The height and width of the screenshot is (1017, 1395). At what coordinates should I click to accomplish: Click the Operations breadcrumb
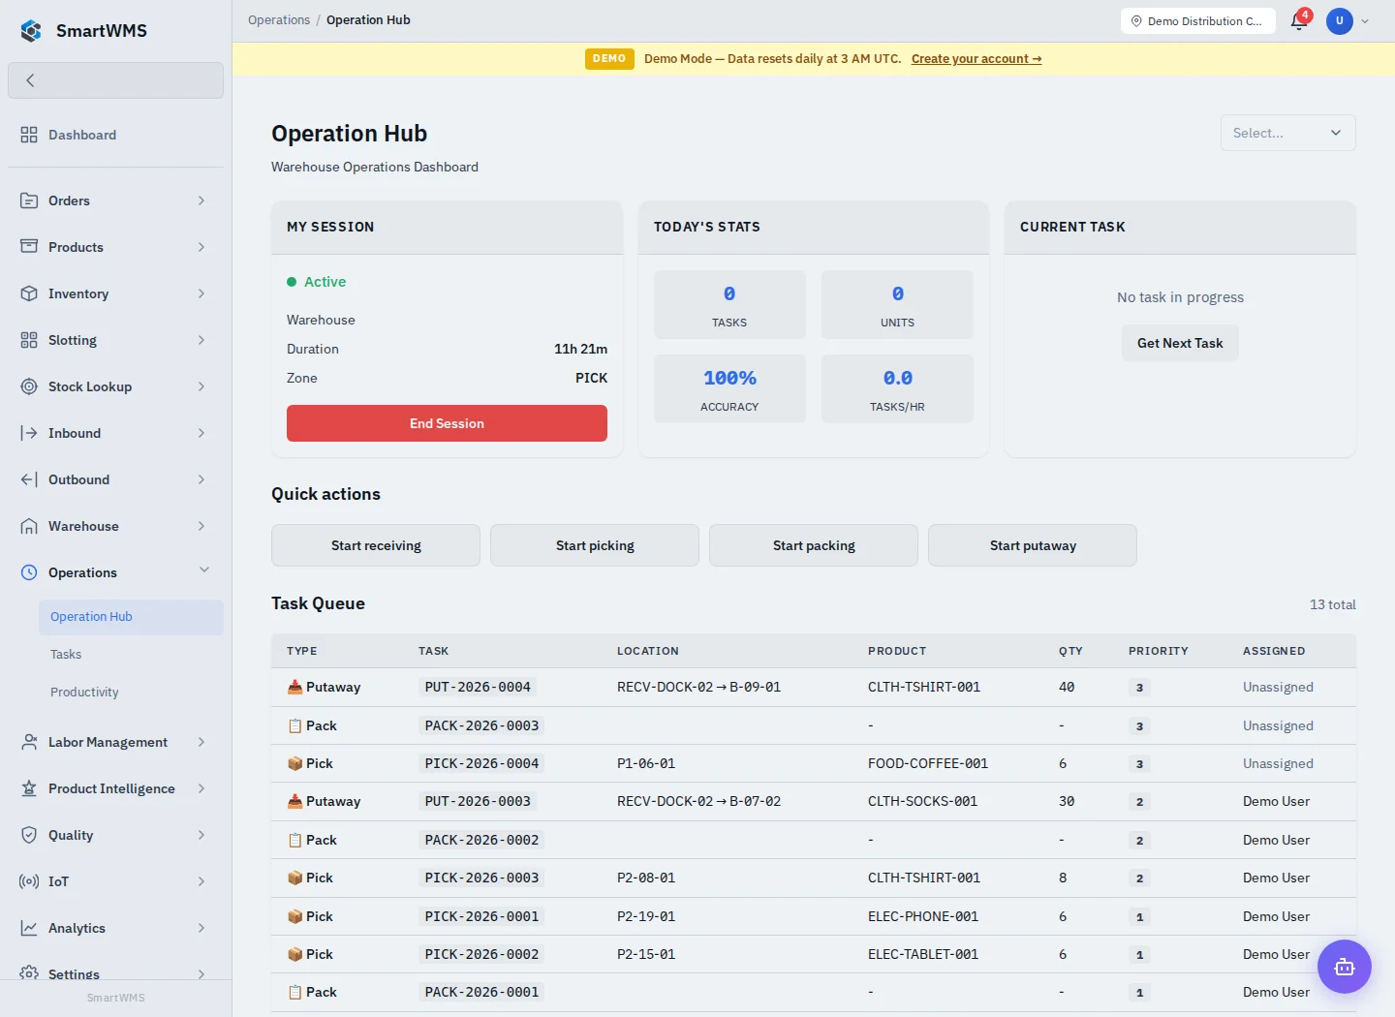(279, 19)
